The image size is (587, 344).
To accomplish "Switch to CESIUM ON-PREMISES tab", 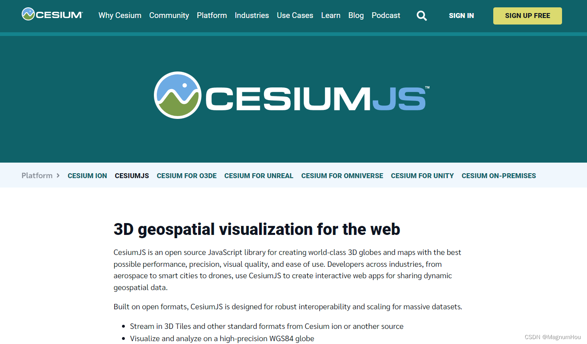I will [499, 176].
